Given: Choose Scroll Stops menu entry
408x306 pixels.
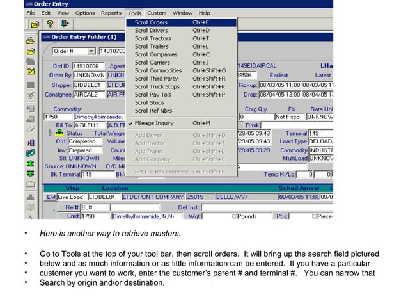Looking at the screenshot, I should pos(182,103).
